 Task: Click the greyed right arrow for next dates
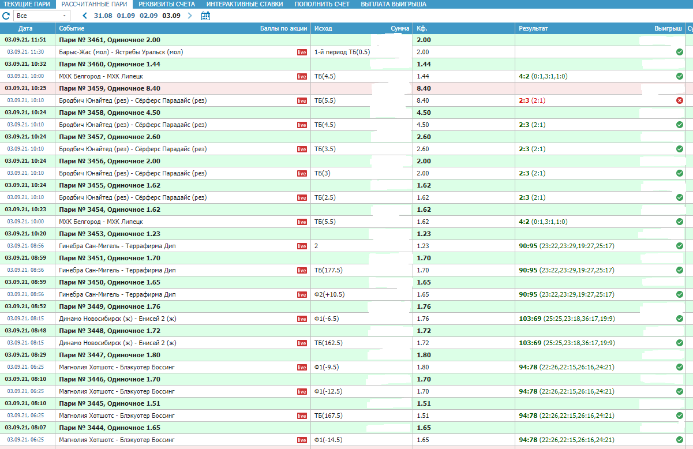click(190, 16)
